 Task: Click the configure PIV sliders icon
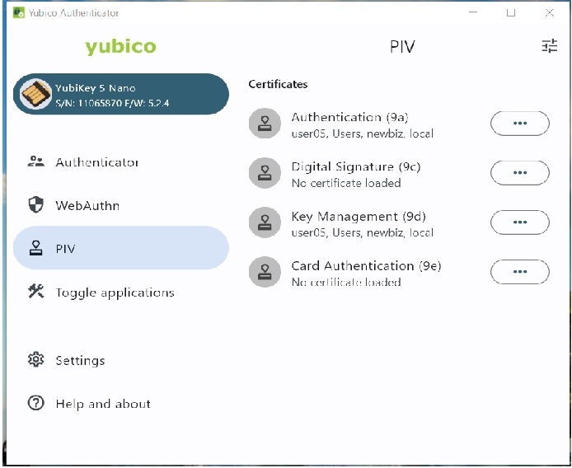pyautogui.click(x=550, y=46)
